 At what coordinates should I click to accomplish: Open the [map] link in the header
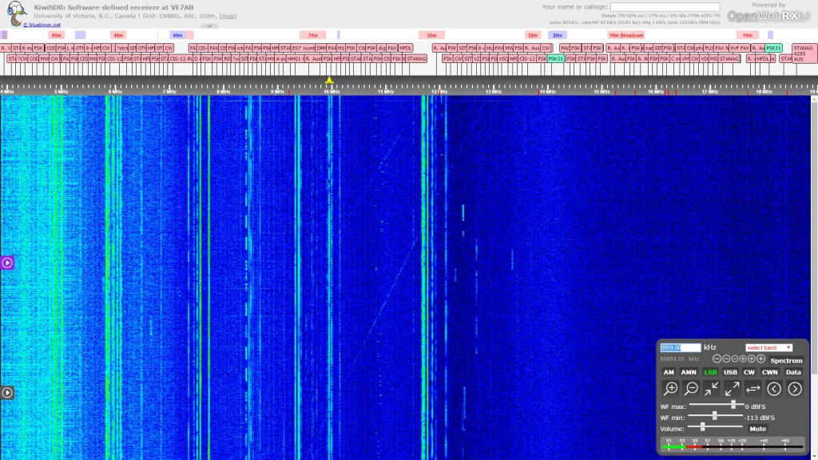tap(228, 16)
